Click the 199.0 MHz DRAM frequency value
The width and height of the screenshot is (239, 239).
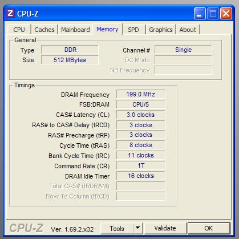click(141, 94)
